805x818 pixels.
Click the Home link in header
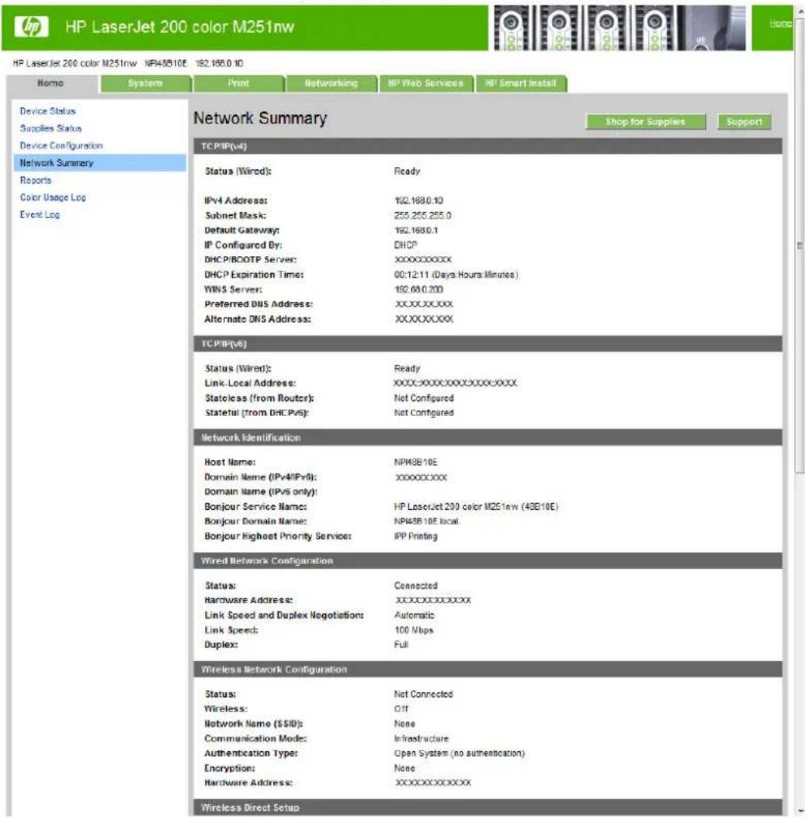[780, 23]
